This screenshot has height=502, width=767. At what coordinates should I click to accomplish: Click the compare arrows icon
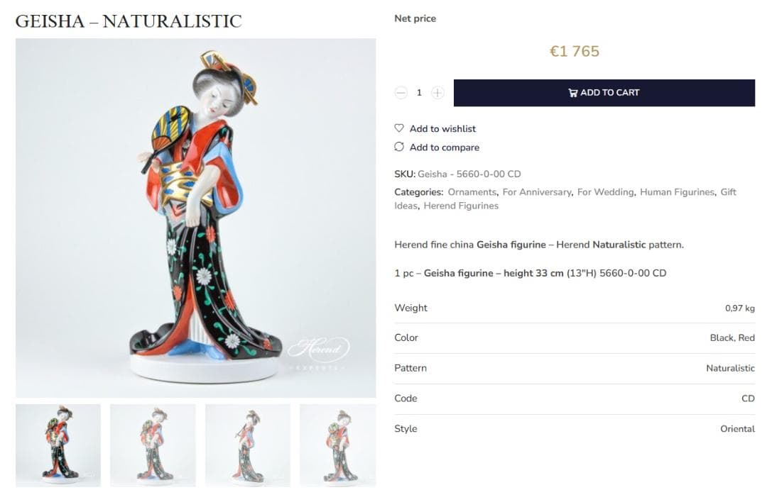point(399,147)
